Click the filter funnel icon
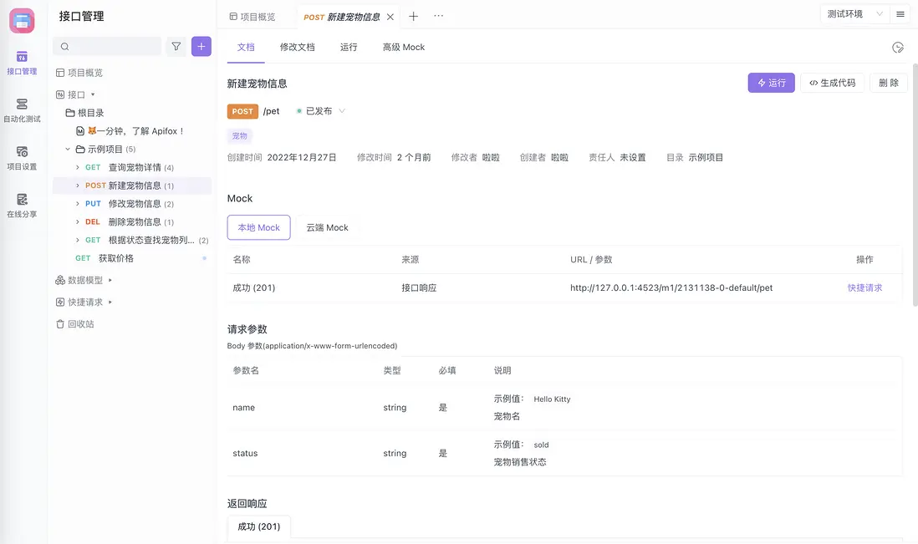Image resolution: width=918 pixels, height=544 pixels. point(176,46)
